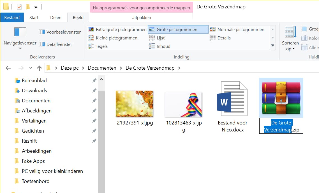Switch to Extra grote pictogrammen view
The width and height of the screenshot is (319, 193).
click(x=117, y=30)
